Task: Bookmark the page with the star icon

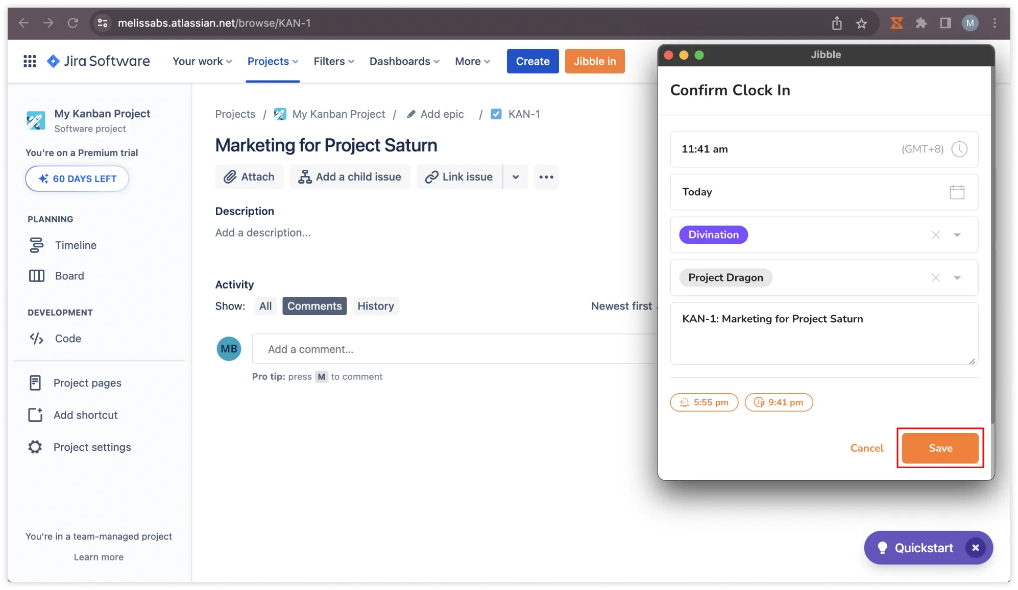Action: pos(861,23)
